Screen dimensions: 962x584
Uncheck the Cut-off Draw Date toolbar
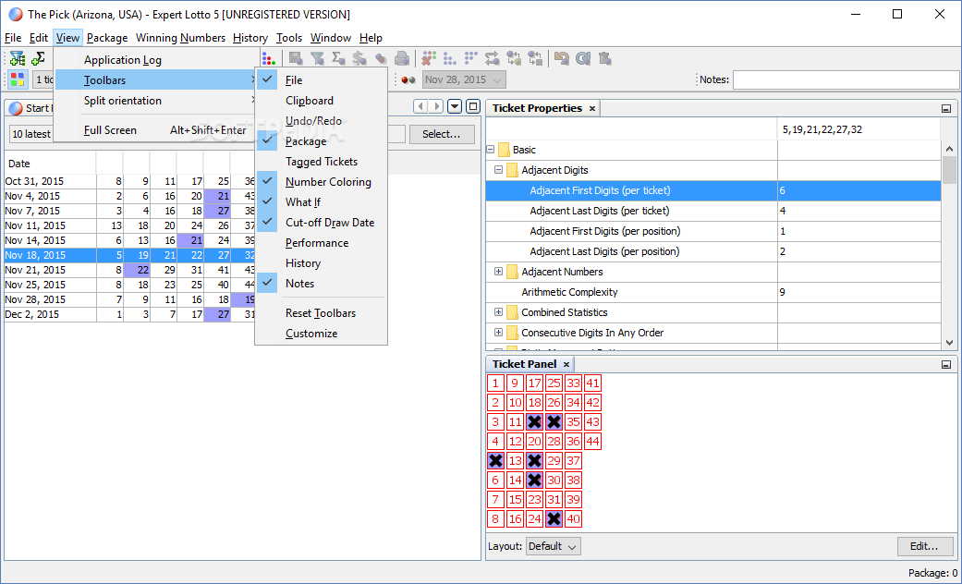pyautogui.click(x=321, y=223)
